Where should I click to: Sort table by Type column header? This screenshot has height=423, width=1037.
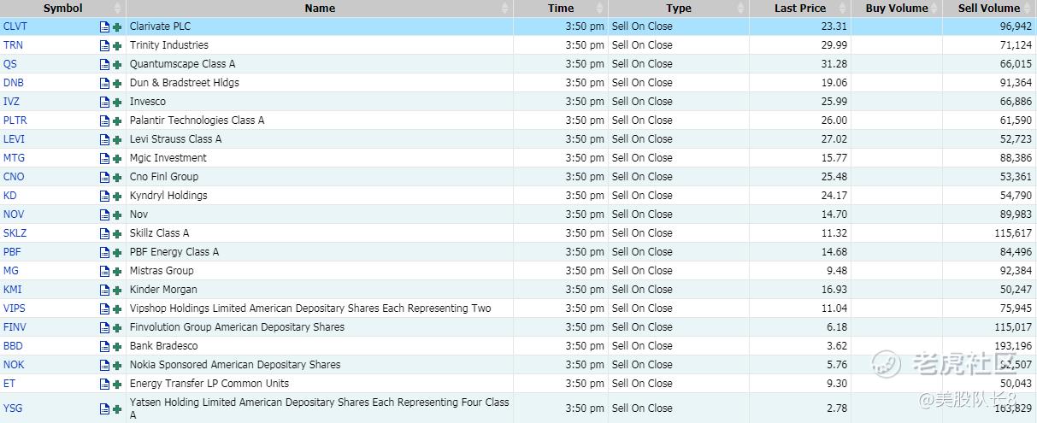point(679,8)
